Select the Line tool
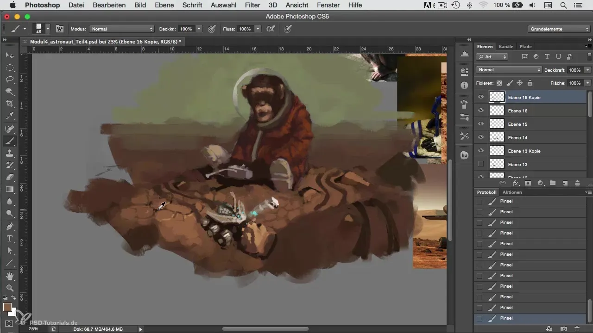593x333 pixels. pos(9,263)
